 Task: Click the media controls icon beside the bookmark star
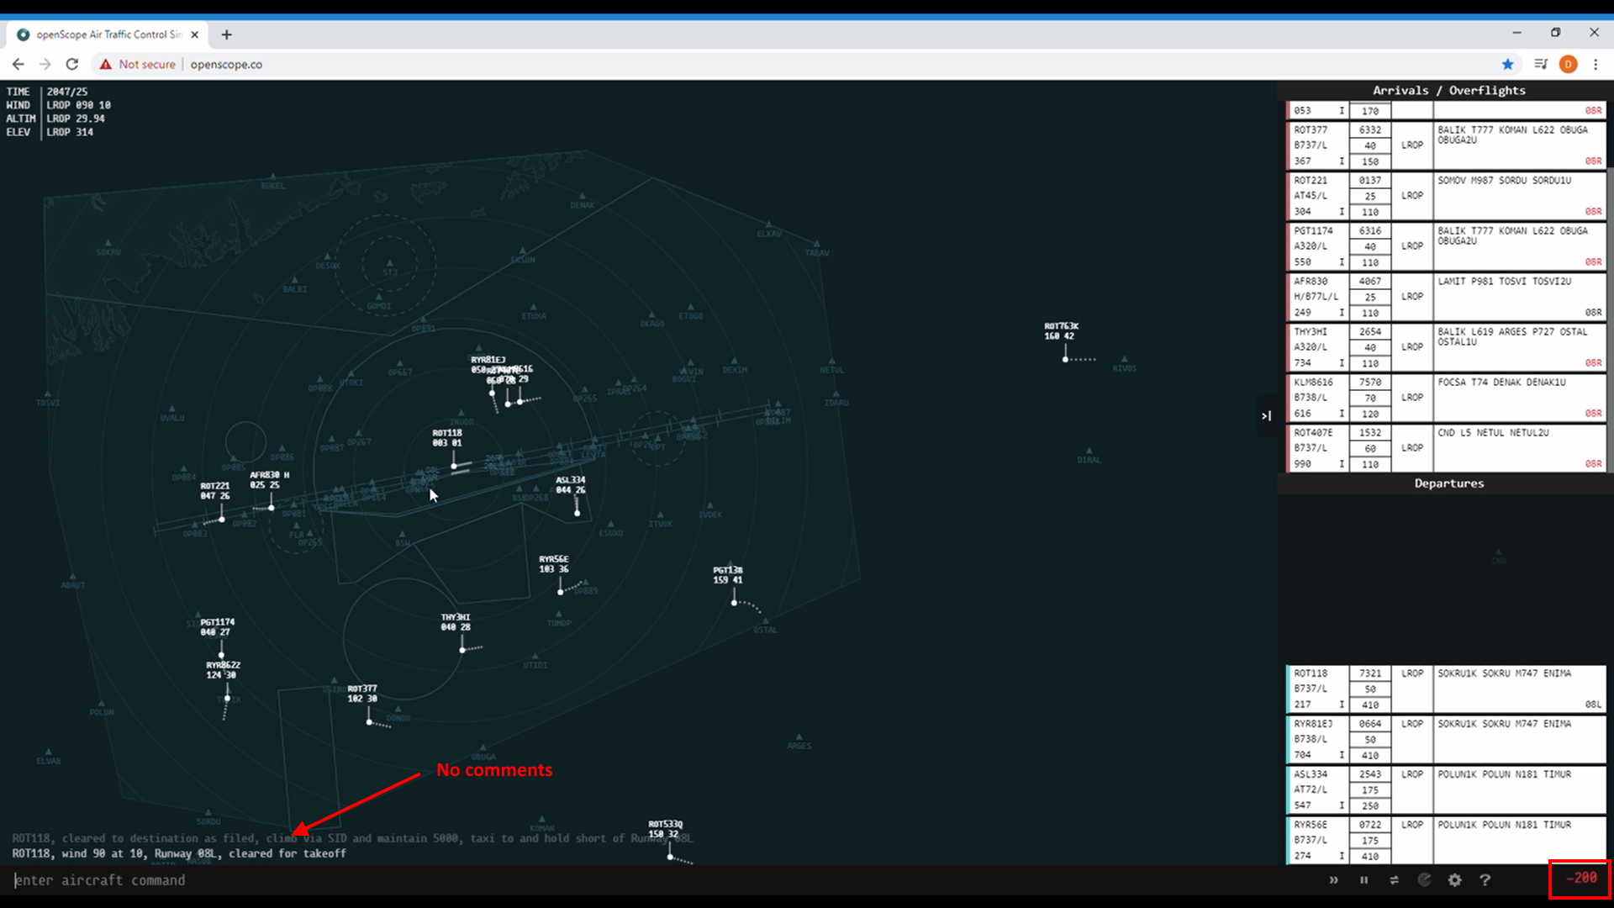1543,64
